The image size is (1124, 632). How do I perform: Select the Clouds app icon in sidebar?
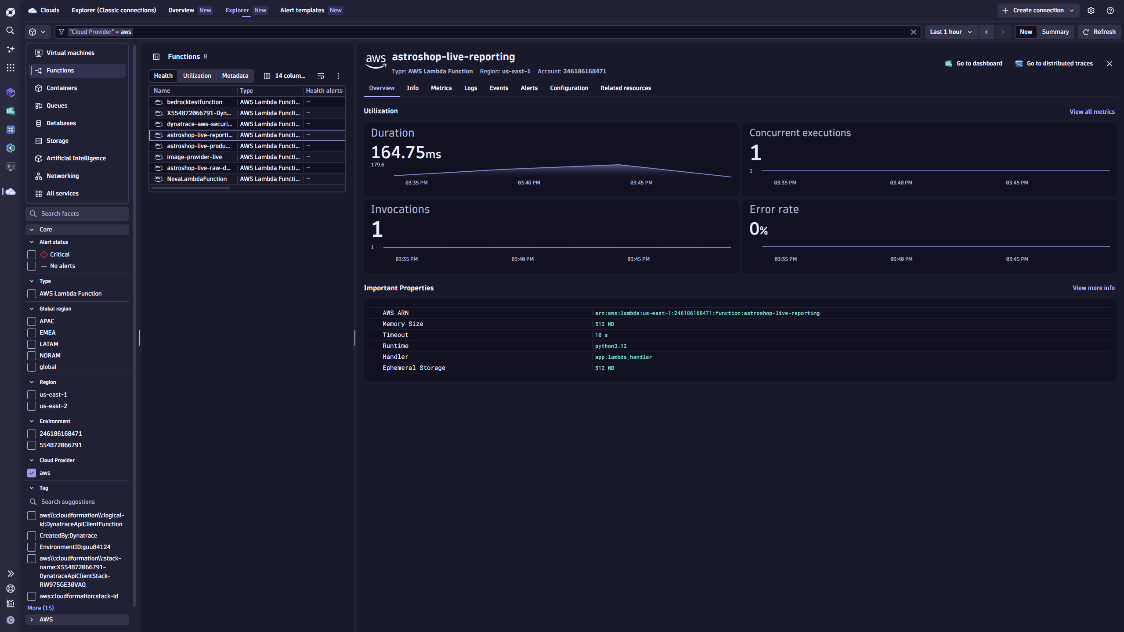(10, 191)
